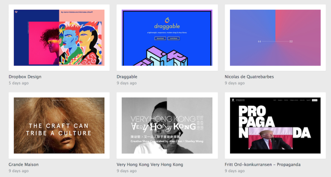Open Fritt Ord-konkurransen – Propaganda title link

263,165
